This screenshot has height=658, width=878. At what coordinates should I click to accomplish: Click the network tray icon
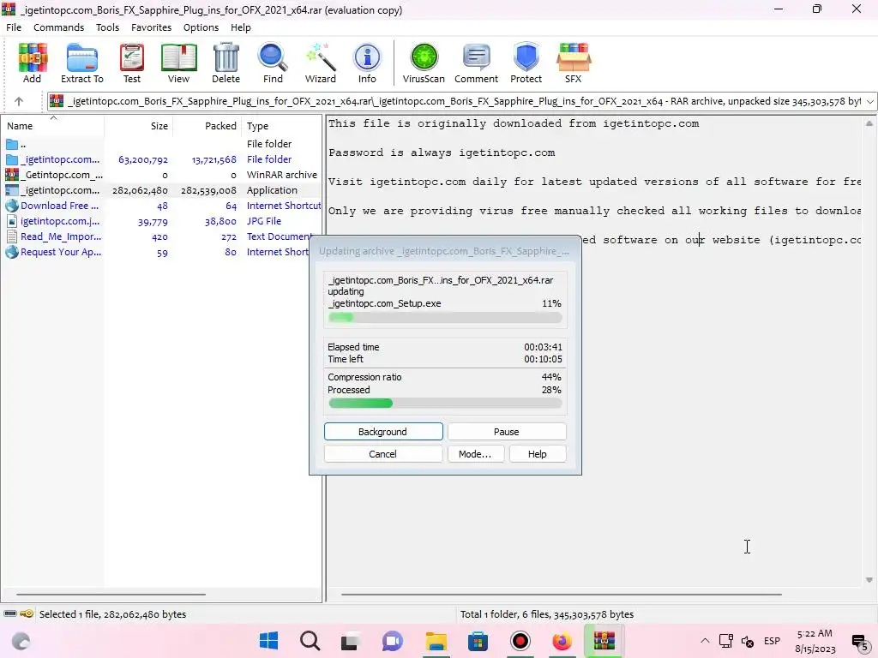pyautogui.click(x=726, y=641)
